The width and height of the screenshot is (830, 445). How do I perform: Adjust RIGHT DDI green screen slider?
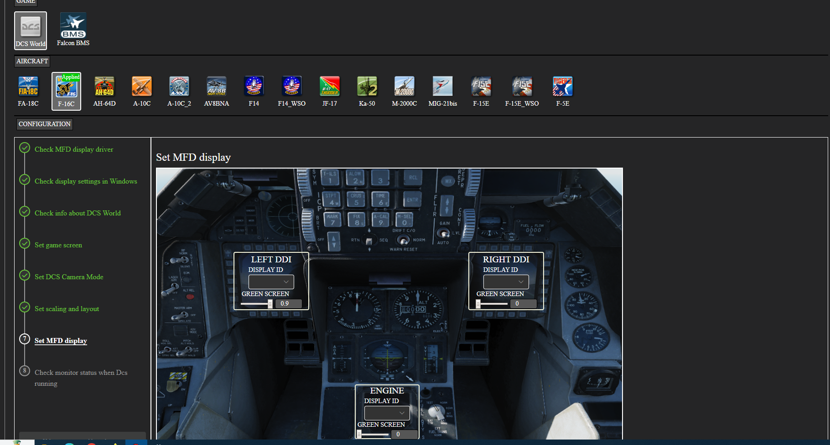tap(492, 304)
